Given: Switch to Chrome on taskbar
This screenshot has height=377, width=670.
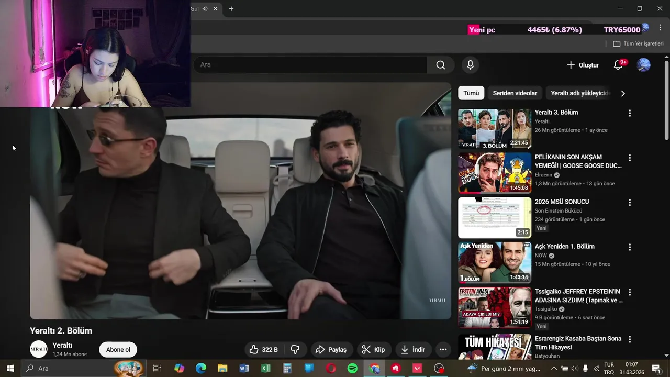Looking at the screenshot, I should coord(374,368).
